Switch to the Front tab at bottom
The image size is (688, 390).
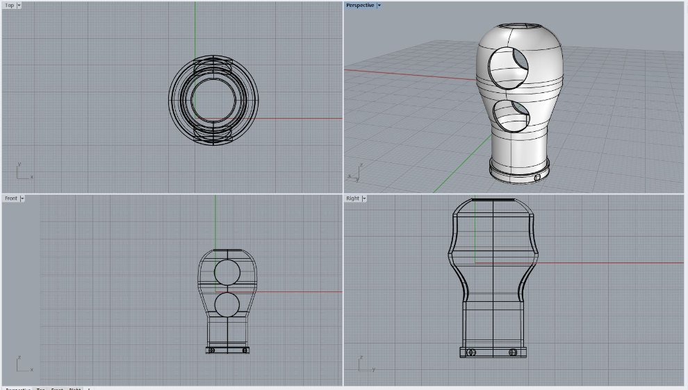click(x=57, y=389)
